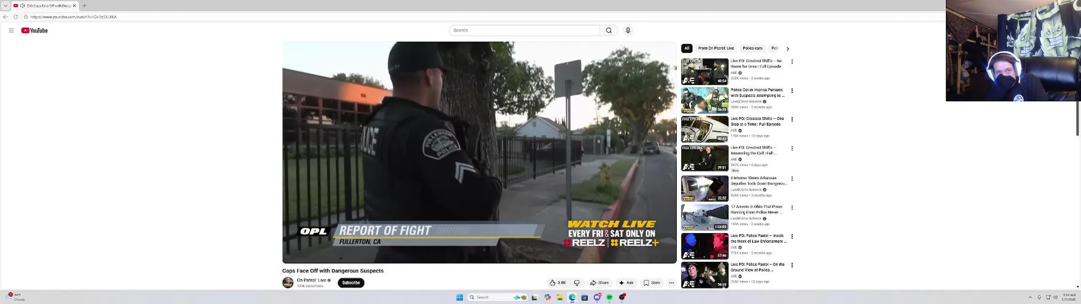Open 17 Arrests in Ohio title

pyautogui.click(x=757, y=209)
